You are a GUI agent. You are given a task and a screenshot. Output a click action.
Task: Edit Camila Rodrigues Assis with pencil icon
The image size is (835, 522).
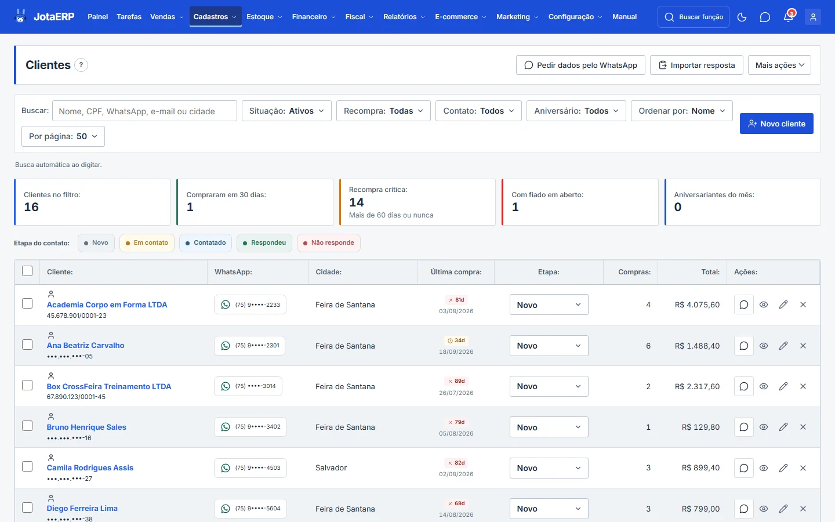[783, 468]
